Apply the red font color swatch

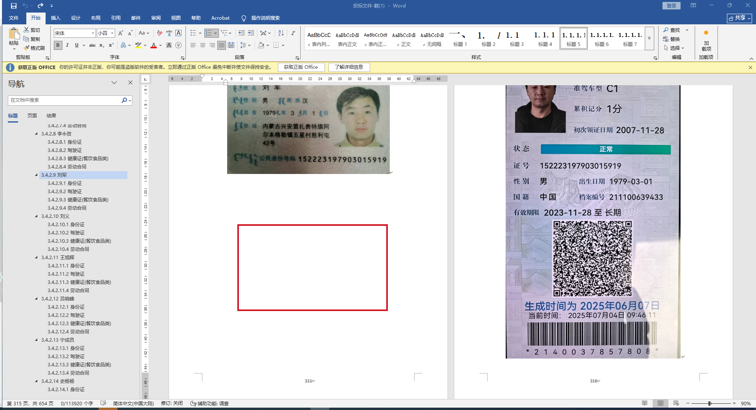click(x=154, y=45)
